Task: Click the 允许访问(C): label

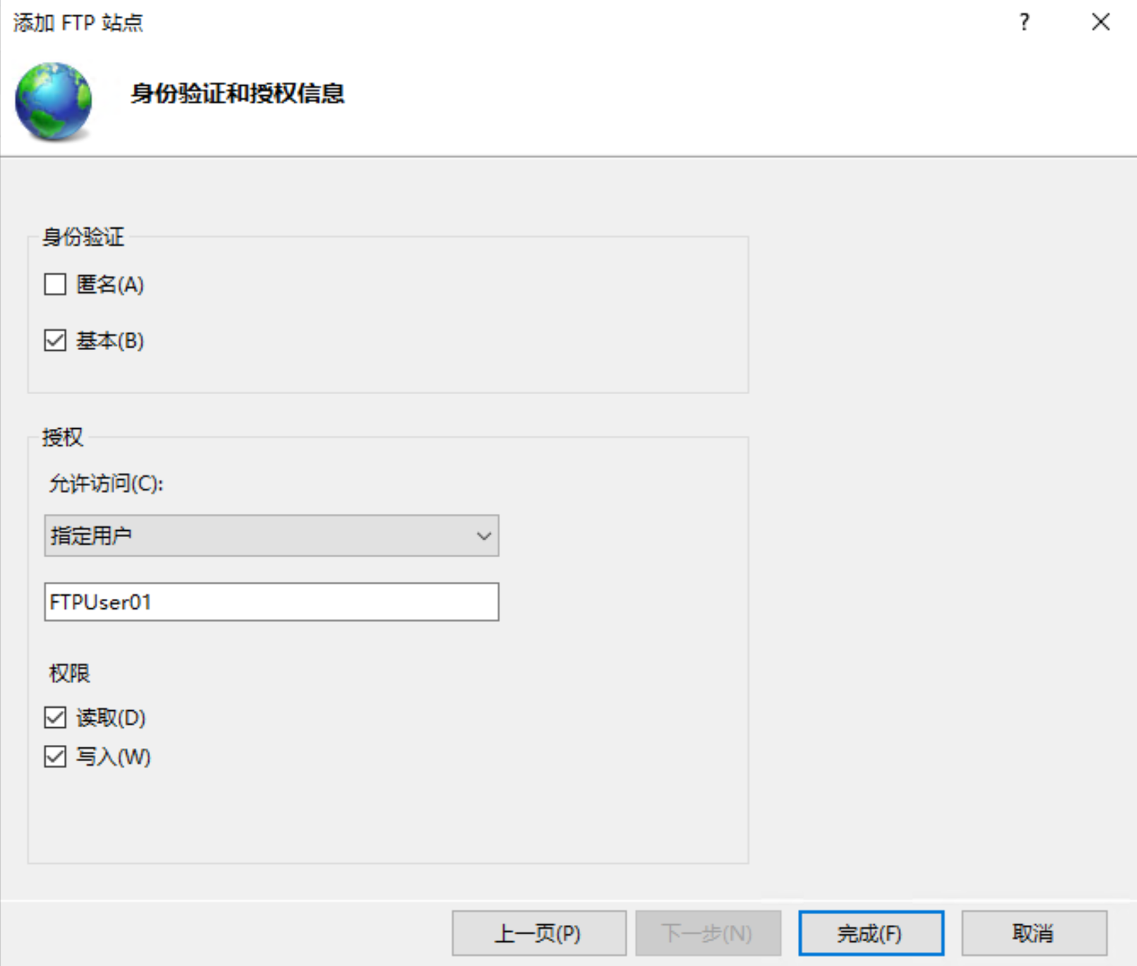Action: [107, 484]
